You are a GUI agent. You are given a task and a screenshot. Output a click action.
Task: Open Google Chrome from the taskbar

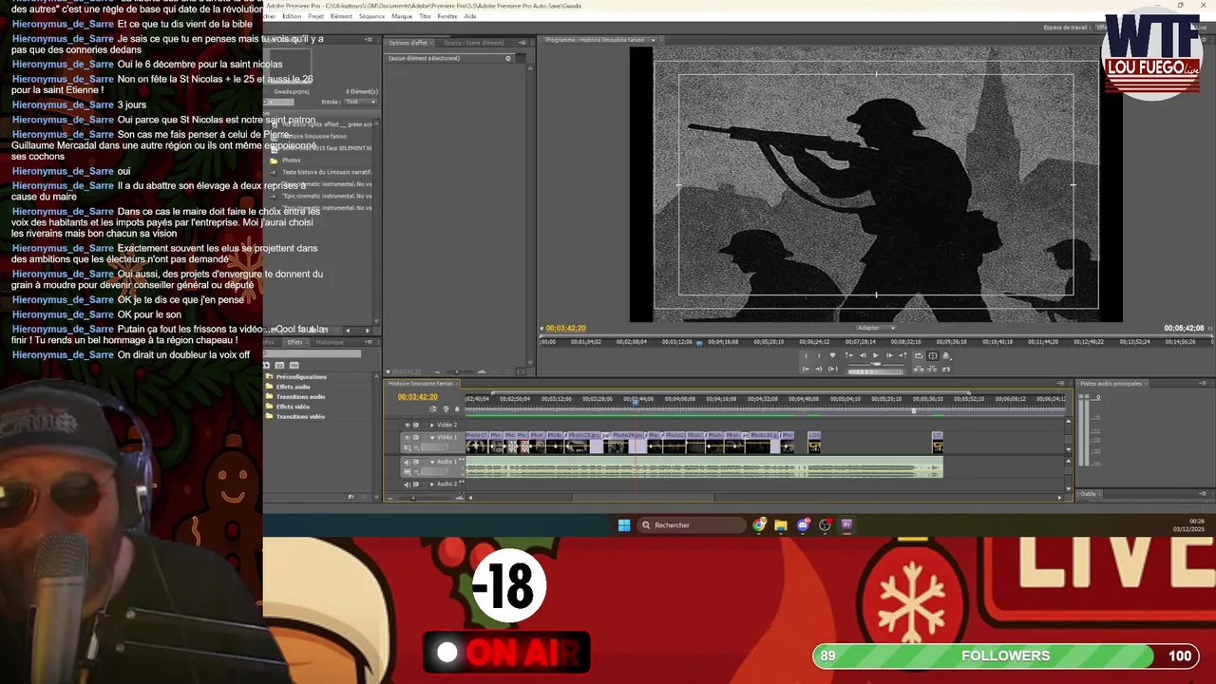coord(759,525)
